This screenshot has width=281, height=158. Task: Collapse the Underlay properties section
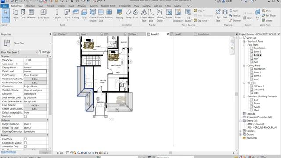point(47,120)
